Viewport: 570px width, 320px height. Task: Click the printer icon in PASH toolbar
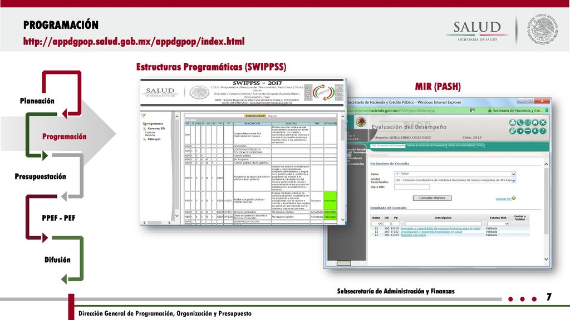coord(513,123)
